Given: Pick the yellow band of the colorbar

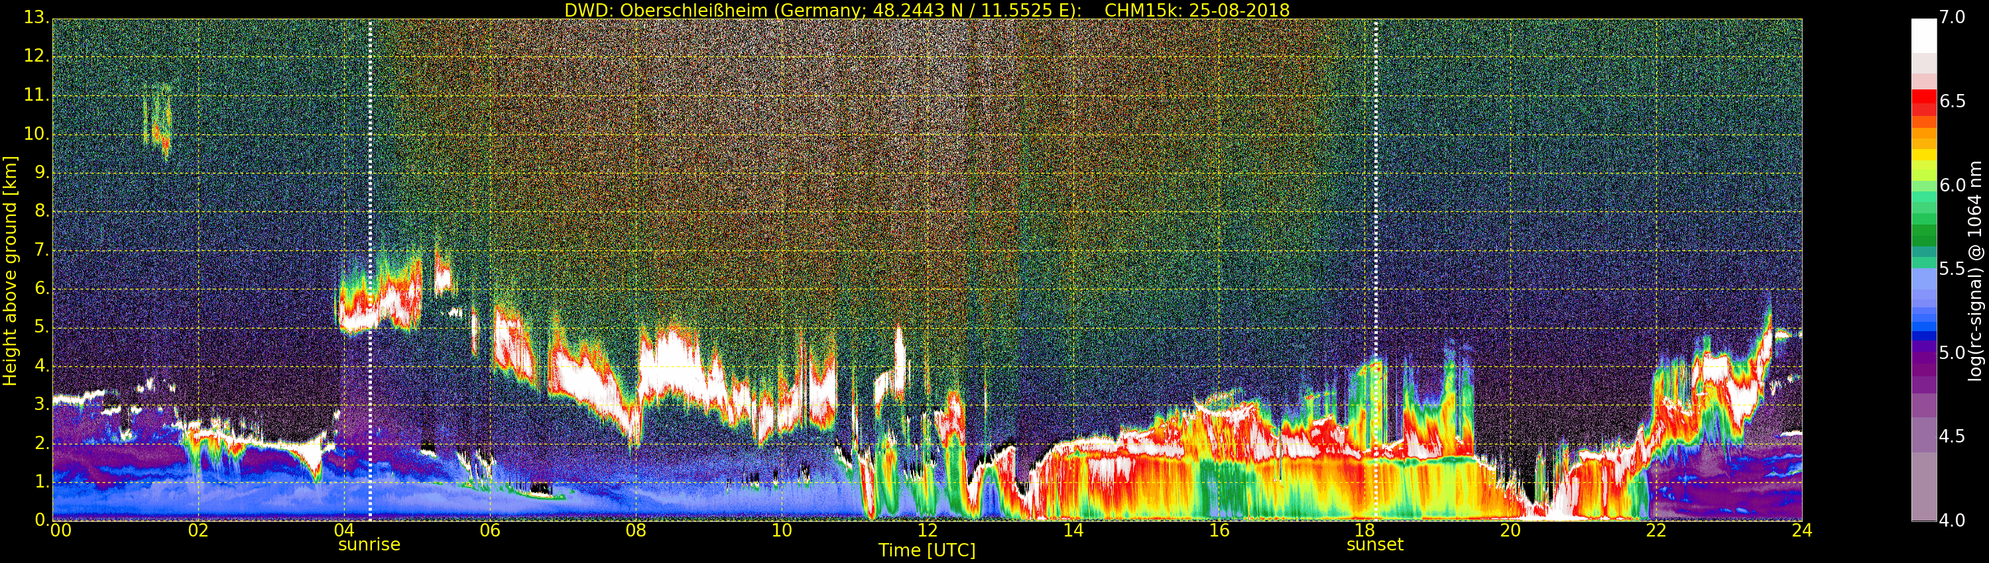Looking at the screenshot, I should click(1923, 155).
